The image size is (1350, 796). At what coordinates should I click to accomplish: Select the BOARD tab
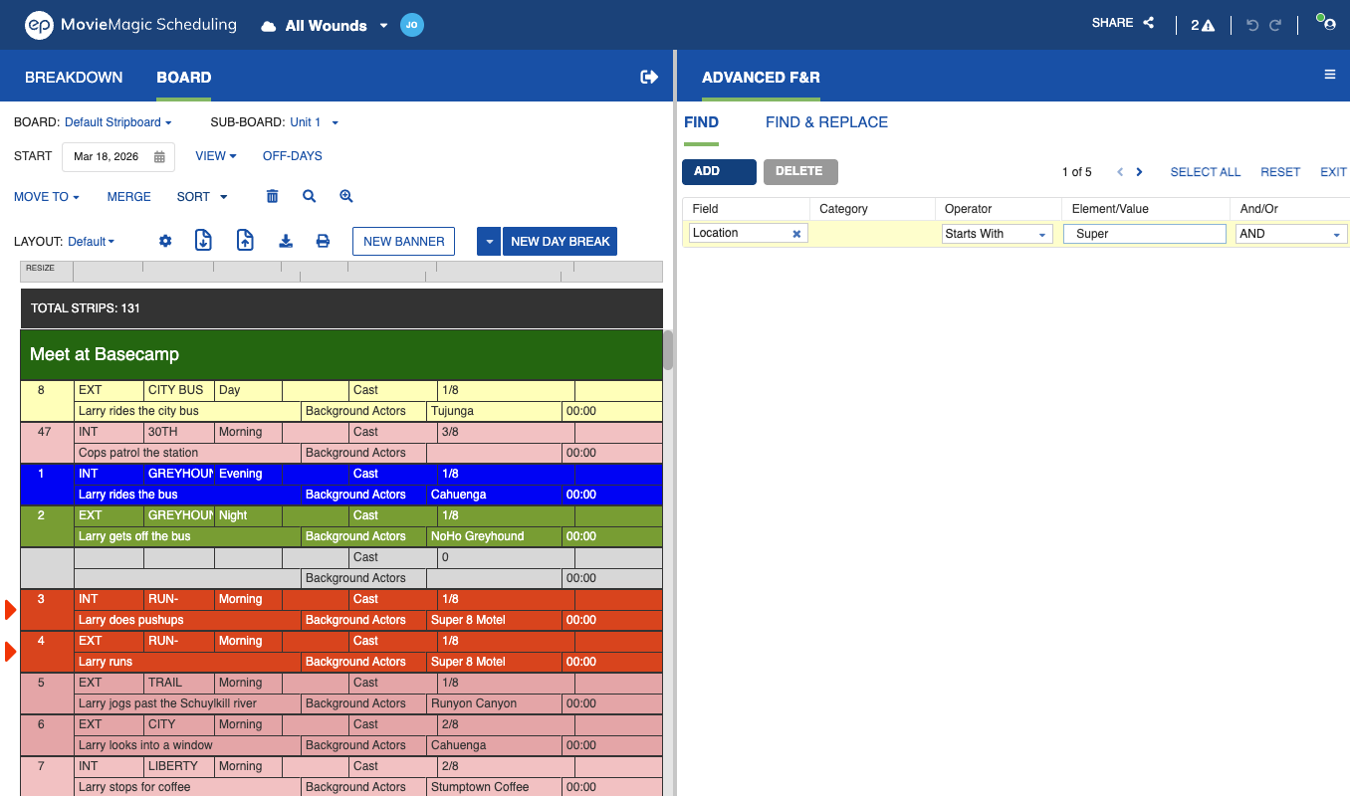click(x=184, y=78)
